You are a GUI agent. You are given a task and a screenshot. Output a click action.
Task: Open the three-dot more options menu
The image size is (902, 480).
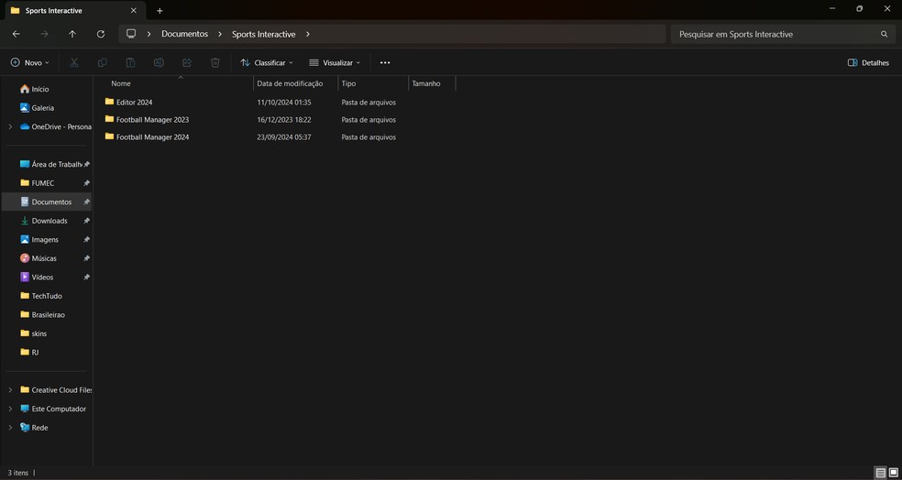[x=385, y=62]
